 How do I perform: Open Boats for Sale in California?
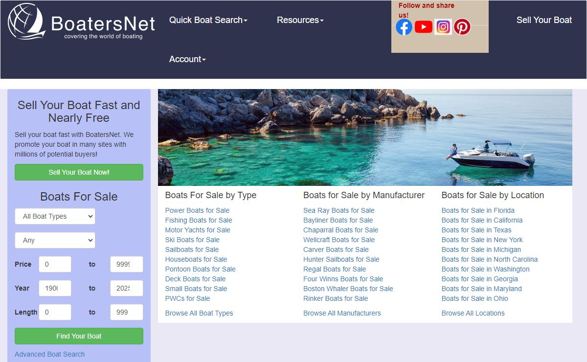tap(482, 220)
